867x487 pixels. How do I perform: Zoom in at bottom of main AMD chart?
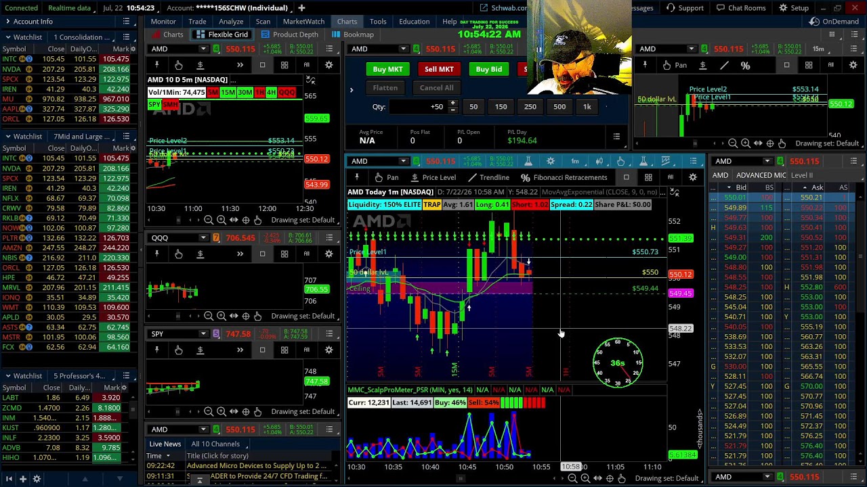point(585,478)
